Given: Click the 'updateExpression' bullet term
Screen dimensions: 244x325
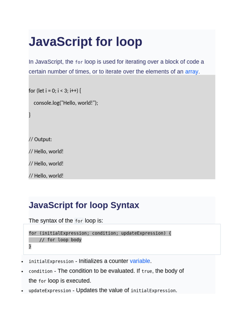Looking at the screenshot, I should (50, 291).
